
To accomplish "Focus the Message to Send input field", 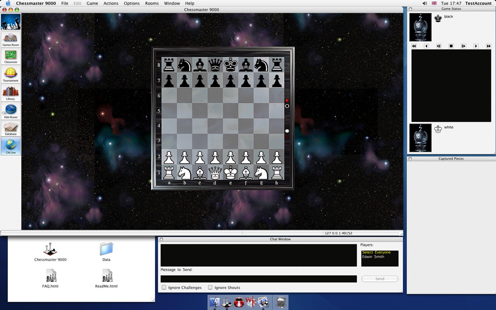I will point(259,279).
